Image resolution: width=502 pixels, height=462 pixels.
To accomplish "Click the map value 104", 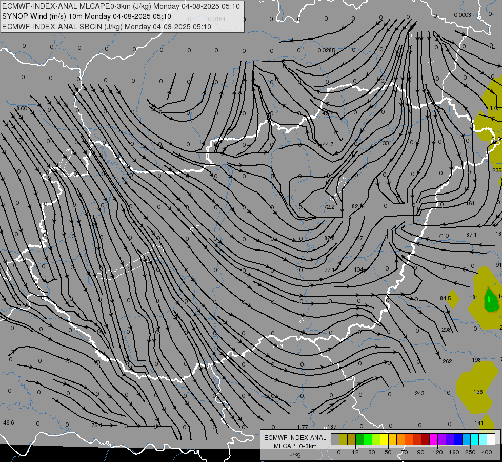I will [358, 269].
